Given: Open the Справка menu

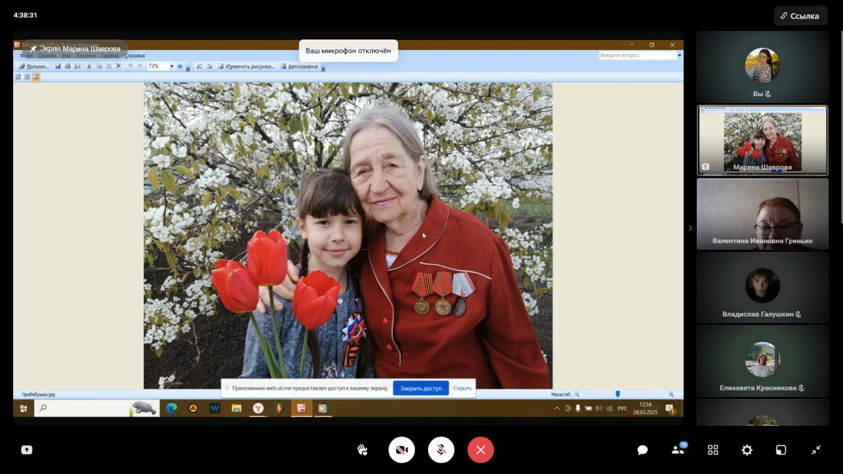Looking at the screenshot, I should pos(134,56).
